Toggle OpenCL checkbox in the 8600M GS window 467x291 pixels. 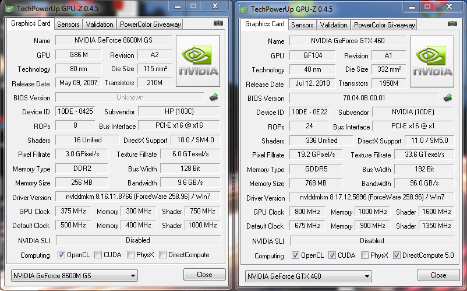pos(61,255)
